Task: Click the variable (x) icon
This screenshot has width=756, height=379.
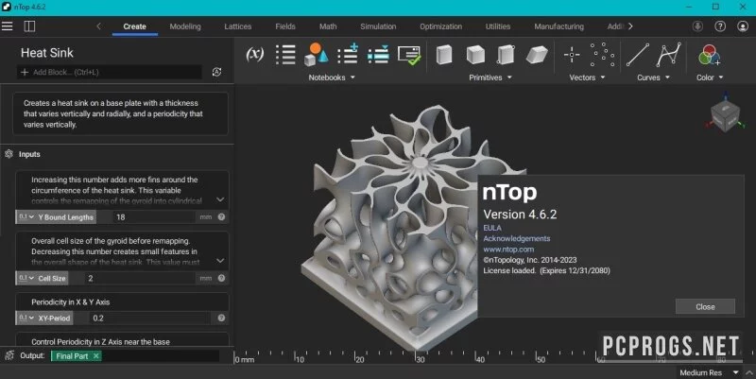Action: [254, 54]
